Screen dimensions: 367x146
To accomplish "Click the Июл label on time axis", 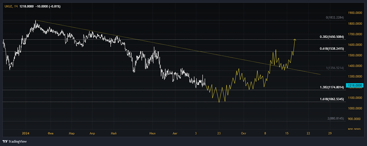I will [x=152, y=133].
